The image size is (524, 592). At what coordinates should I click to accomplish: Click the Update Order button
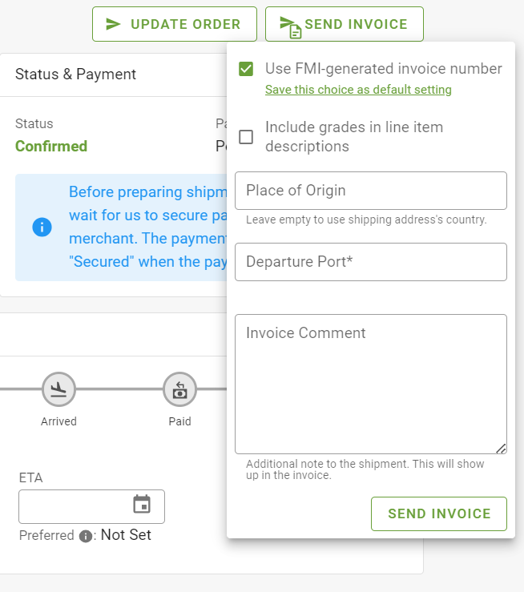tap(175, 24)
